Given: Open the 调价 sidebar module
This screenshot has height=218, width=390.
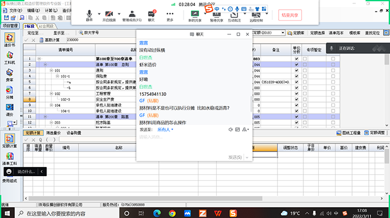Looking at the screenshot, I should [x=9, y=110].
